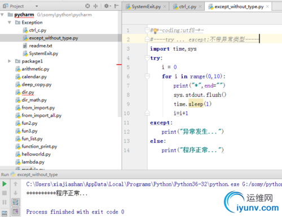Click the stop process button

[x=5, y=193]
